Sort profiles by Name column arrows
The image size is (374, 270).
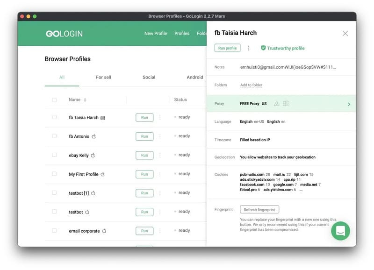[85, 100]
